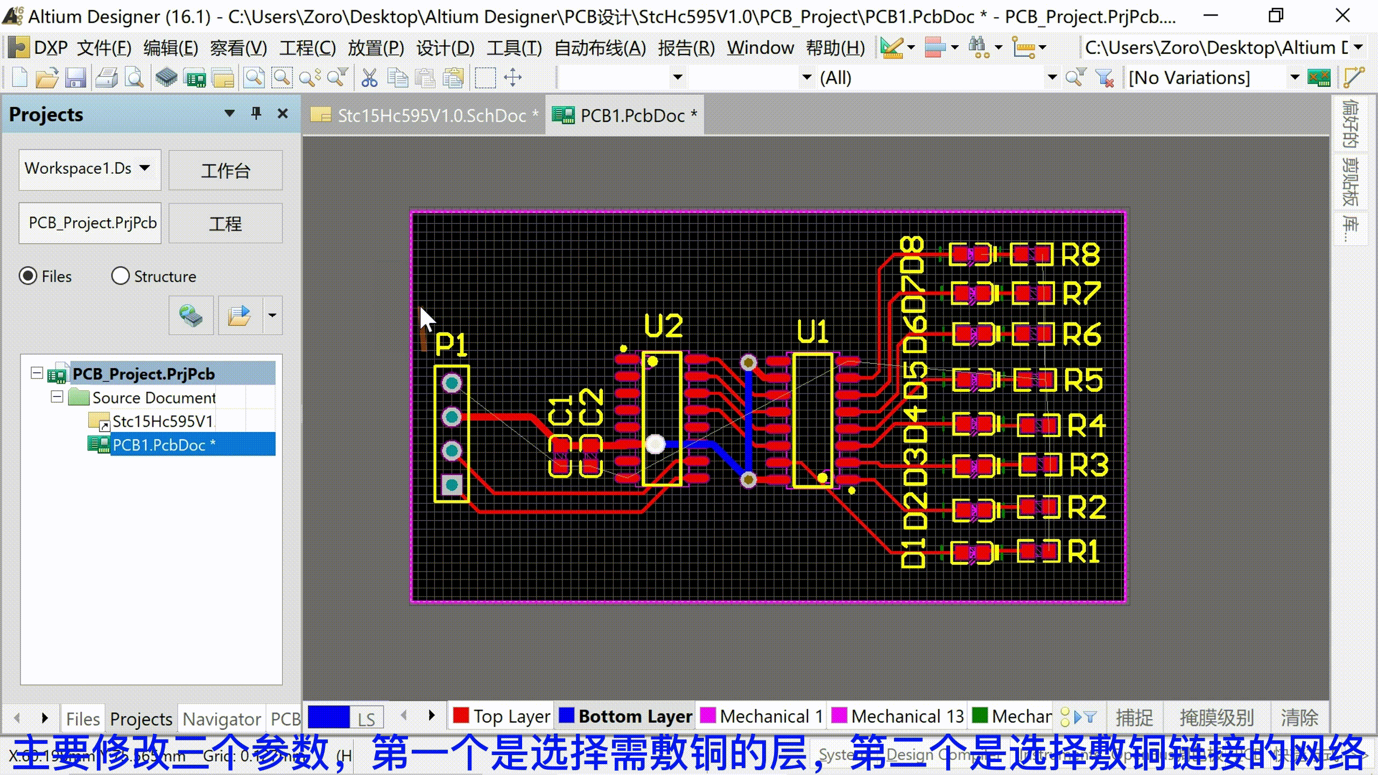Toggle the LS layer set button
This screenshot has width=1378, height=775.
366,719
